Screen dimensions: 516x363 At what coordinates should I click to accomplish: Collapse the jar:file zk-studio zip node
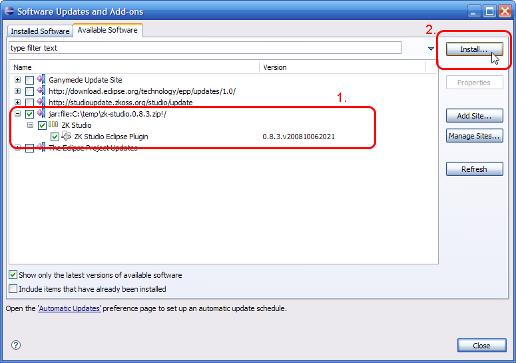coord(18,113)
